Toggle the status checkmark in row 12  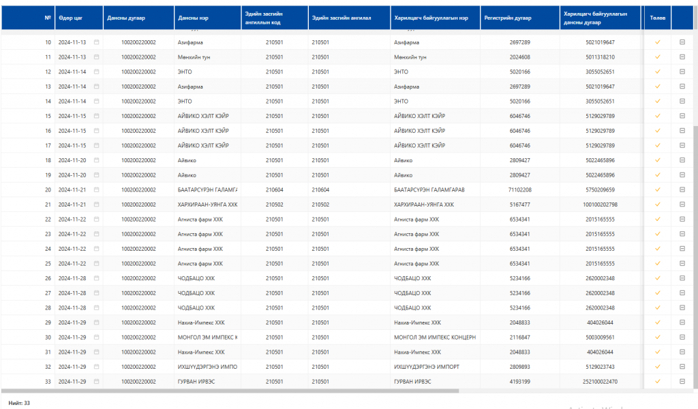click(658, 72)
